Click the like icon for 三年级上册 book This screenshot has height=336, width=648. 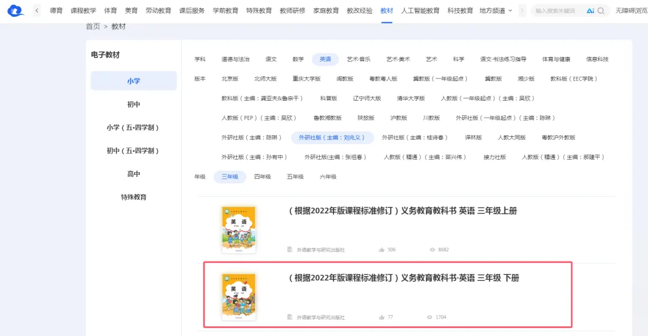click(x=382, y=250)
